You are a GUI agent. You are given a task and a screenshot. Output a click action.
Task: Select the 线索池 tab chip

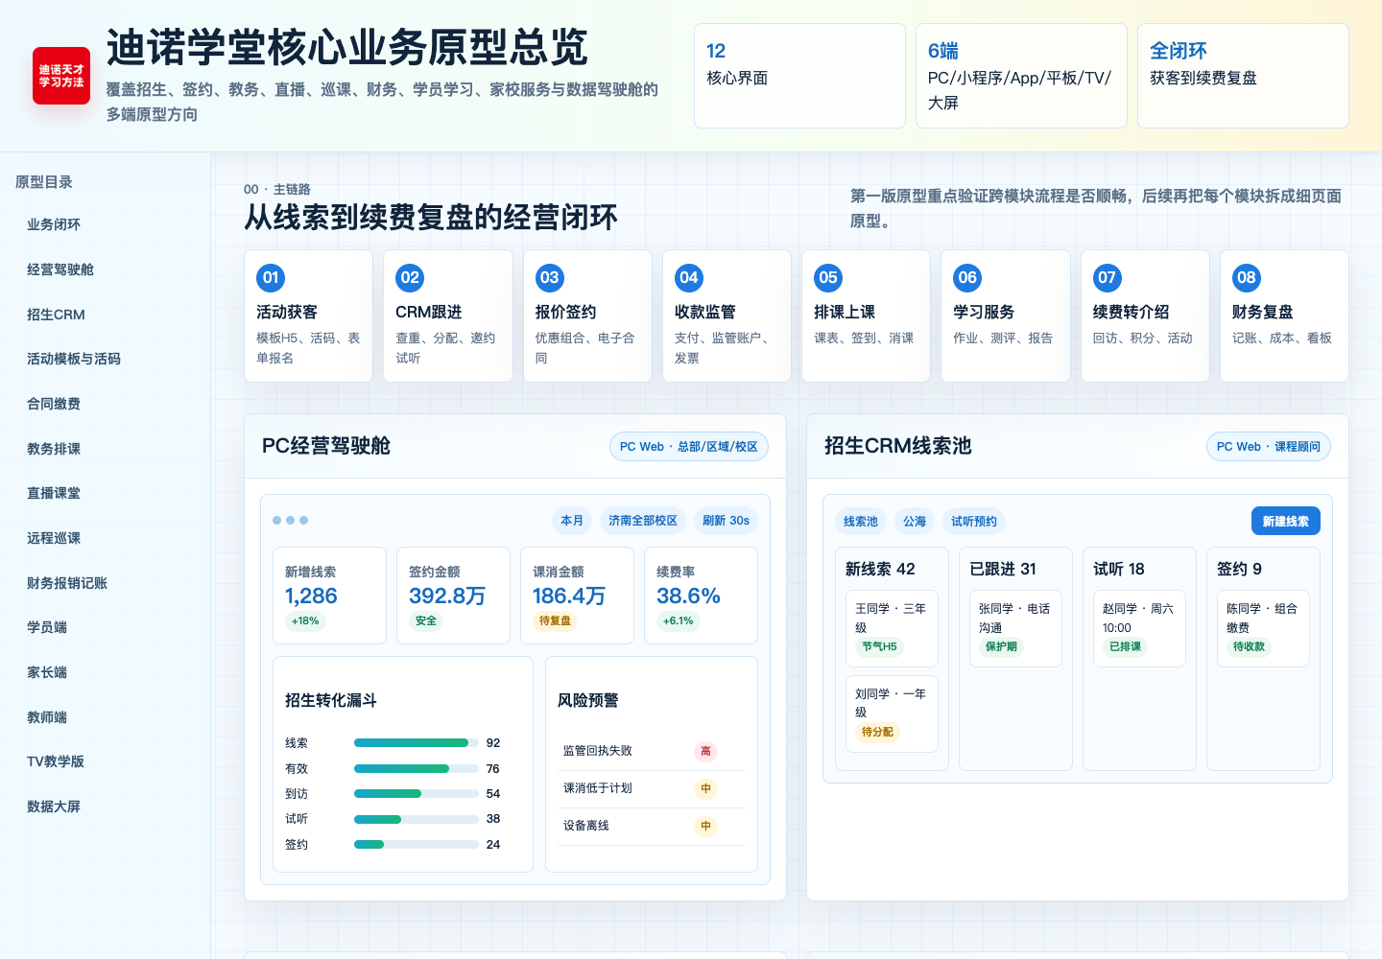(861, 522)
